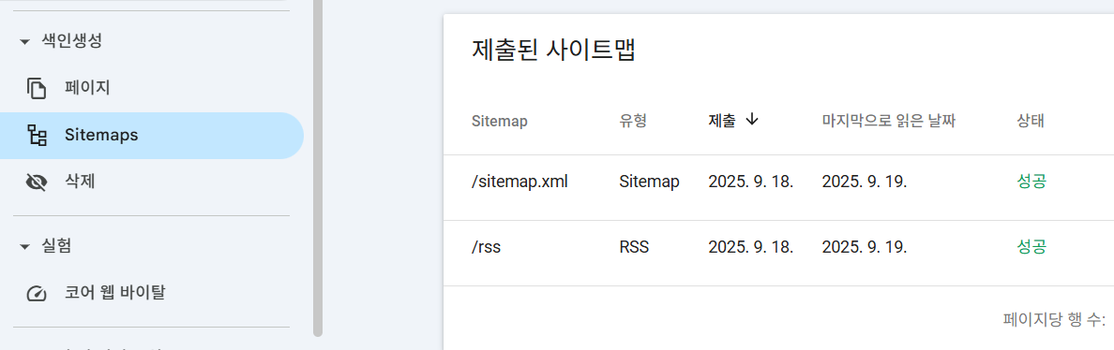Sort by 마지막으로 읽은 날짜 header
The width and height of the screenshot is (1114, 350).
coord(889,121)
